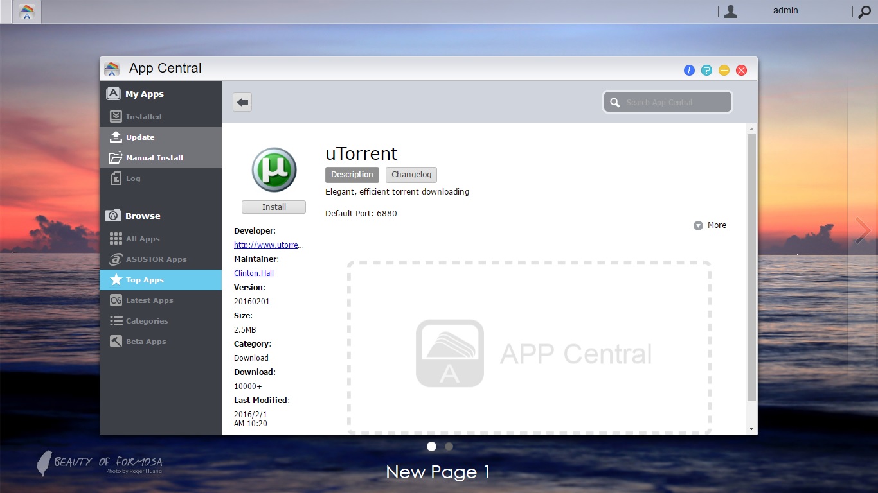Open the utorrent developer website link

coord(269,245)
